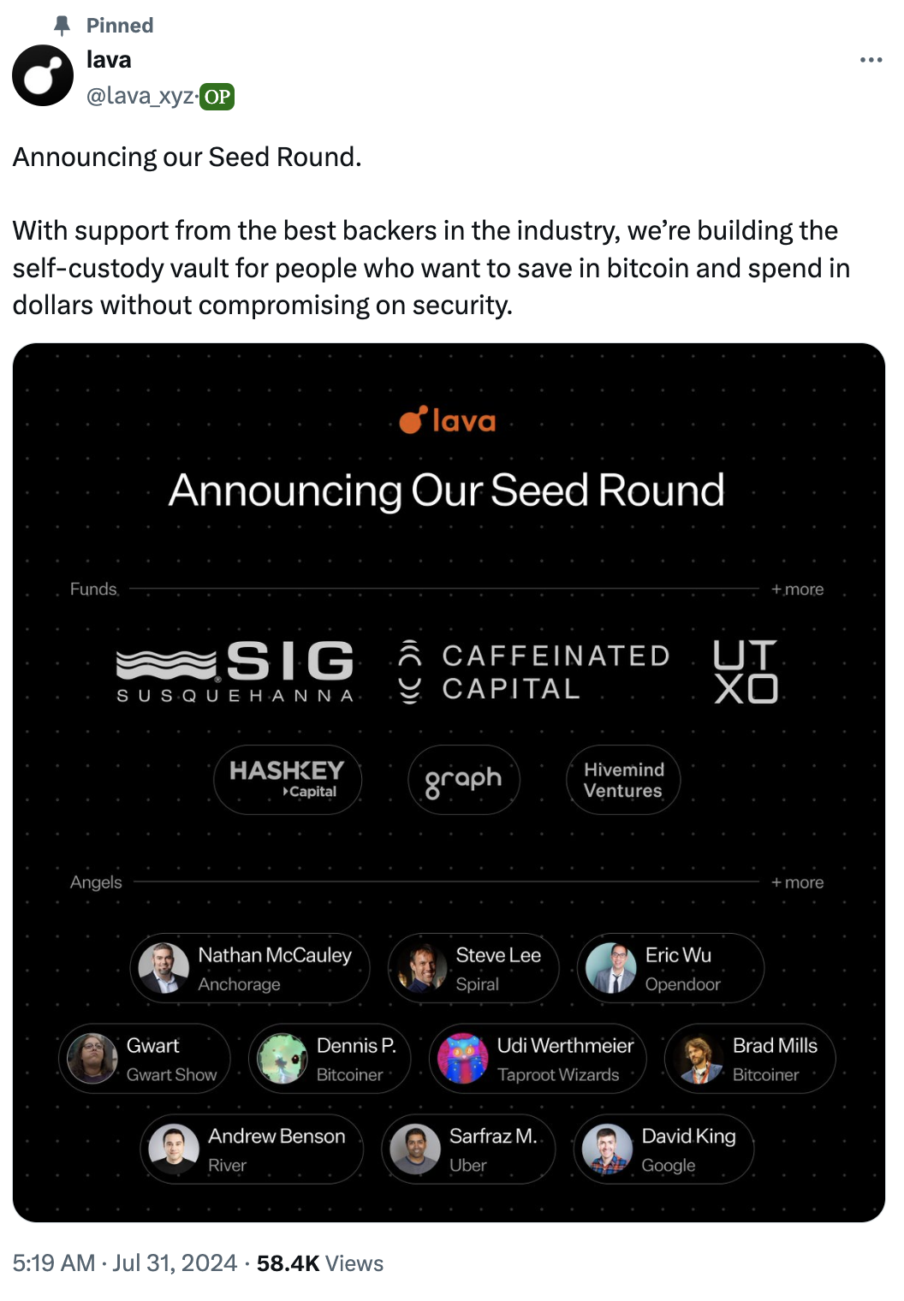
Task: Click the lava profile avatar
Action: tap(43, 75)
